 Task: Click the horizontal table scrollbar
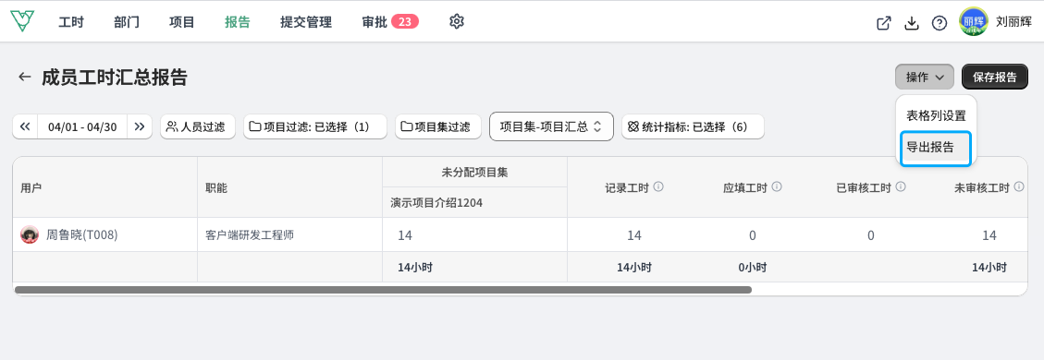(x=383, y=290)
